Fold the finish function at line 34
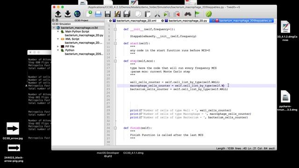Viewport: 299px width, 168px height. (115, 128)
